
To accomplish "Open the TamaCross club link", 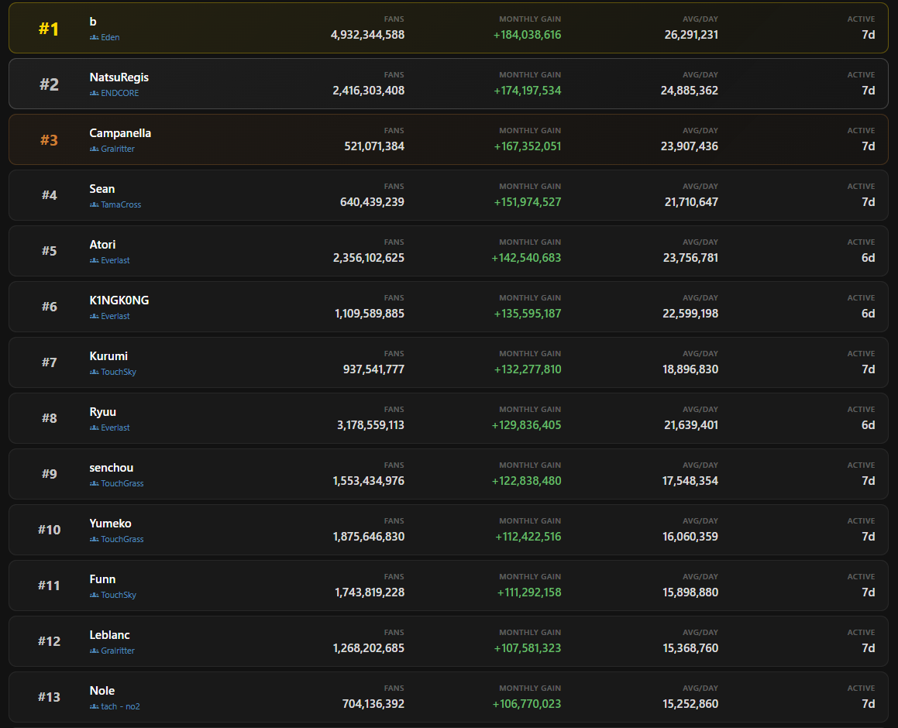I will click(121, 204).
